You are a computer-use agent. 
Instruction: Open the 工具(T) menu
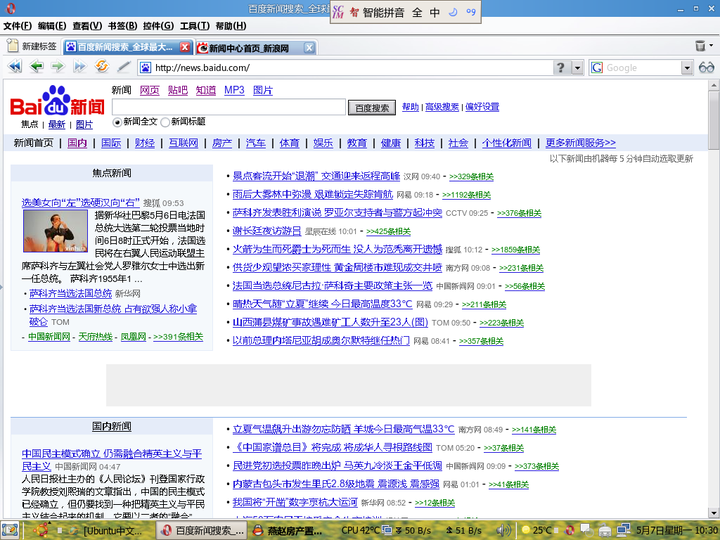pyautogui.click(x=195, y=26)
